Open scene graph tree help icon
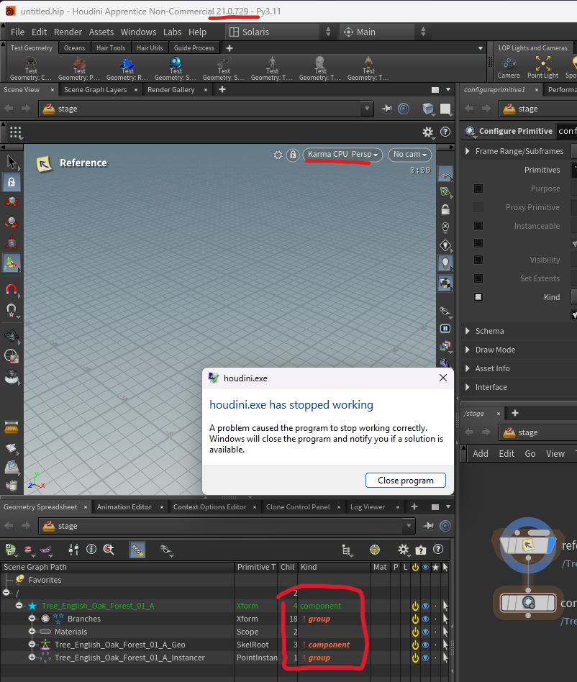This screenshot has width=577, height=682. [x=438, y=550]
